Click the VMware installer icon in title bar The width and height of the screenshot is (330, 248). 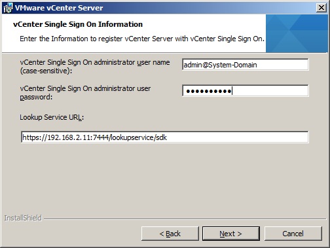click(x=8, y=8)
